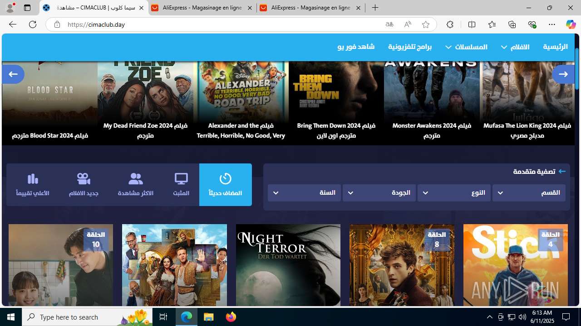The height and width of the screenshot is (326, 581).
Task: View site information lock icon
Action: point(57,24)
